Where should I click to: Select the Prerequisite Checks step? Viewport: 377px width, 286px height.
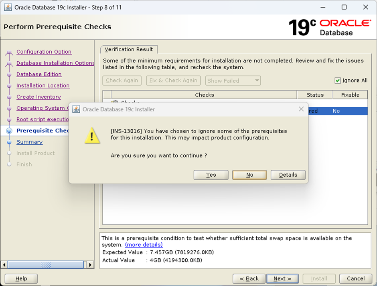coord(43,131)
